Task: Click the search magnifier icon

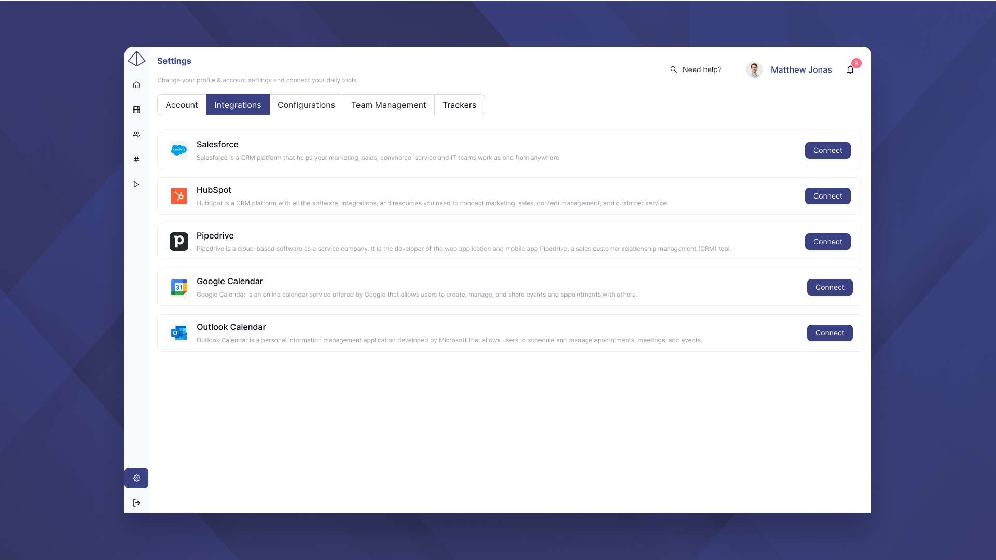Action: click(673, 69)
